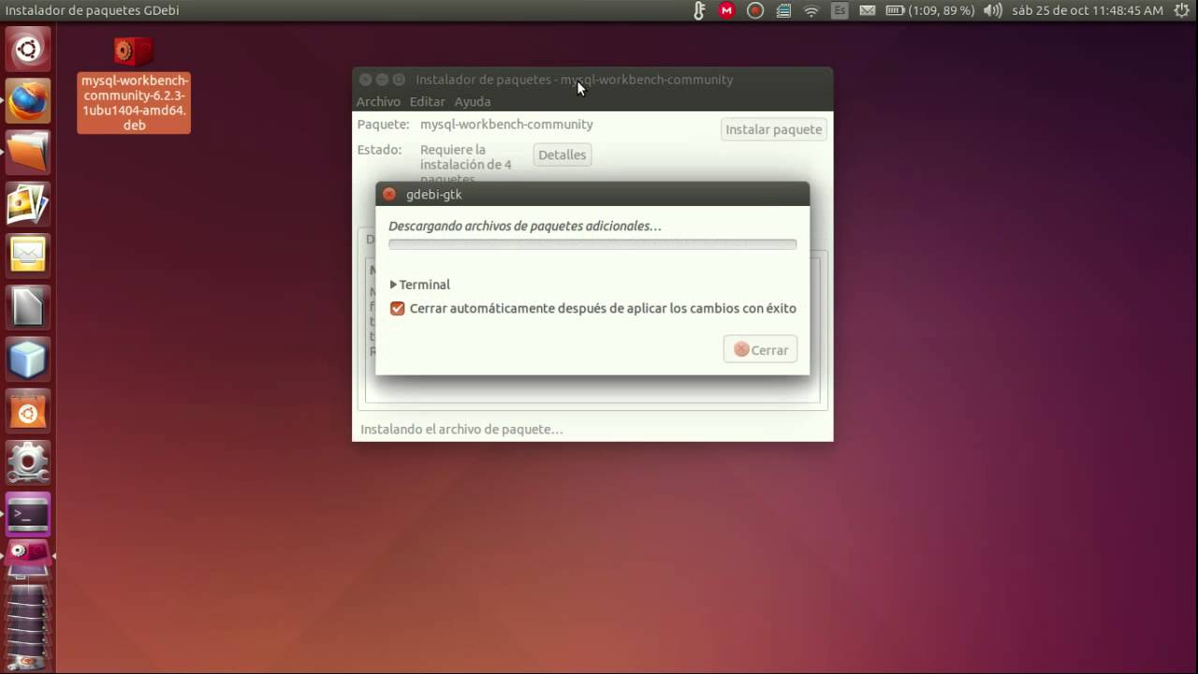Click the package name mysql-workbench-community text
1198x674 pixels.
click(x=506, y=125)
